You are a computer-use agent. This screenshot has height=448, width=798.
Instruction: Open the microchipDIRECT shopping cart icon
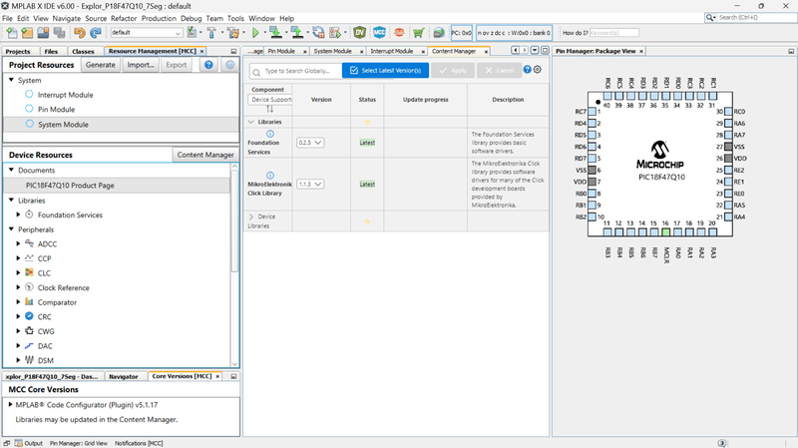point(418,33)
